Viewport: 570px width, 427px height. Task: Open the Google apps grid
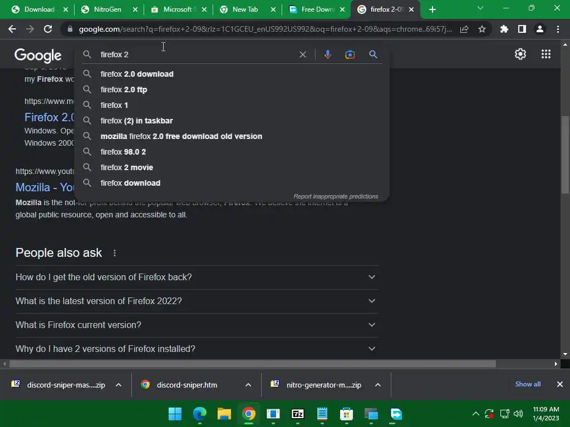tap(546, 54)
